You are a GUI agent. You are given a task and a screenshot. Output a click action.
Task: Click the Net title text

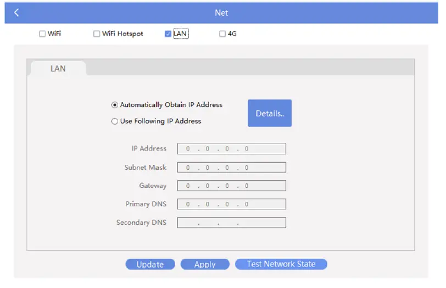point(221,13)
